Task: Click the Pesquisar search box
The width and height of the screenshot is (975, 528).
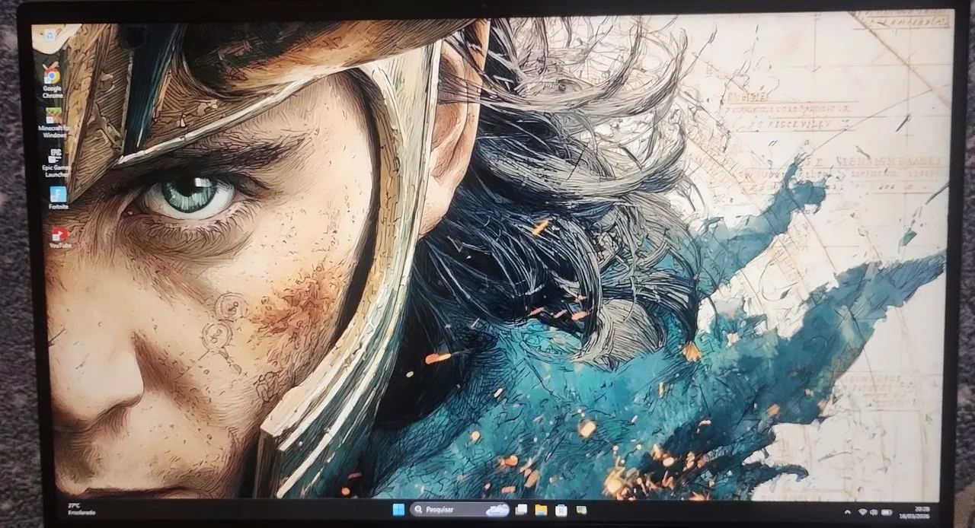Action: [459, 509]
